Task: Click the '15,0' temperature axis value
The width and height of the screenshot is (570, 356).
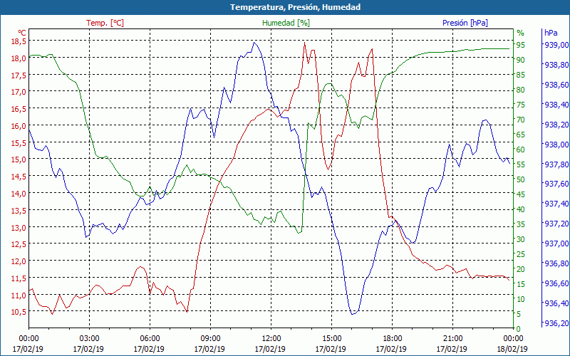Action: 20,159
